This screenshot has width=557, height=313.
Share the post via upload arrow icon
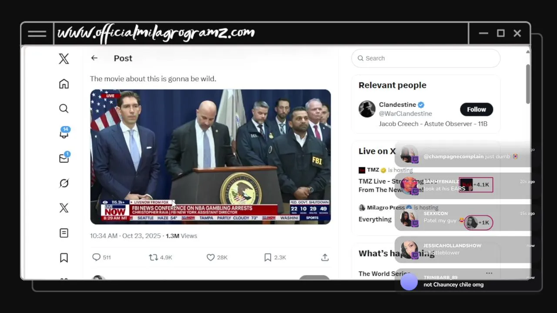[325, 257]
